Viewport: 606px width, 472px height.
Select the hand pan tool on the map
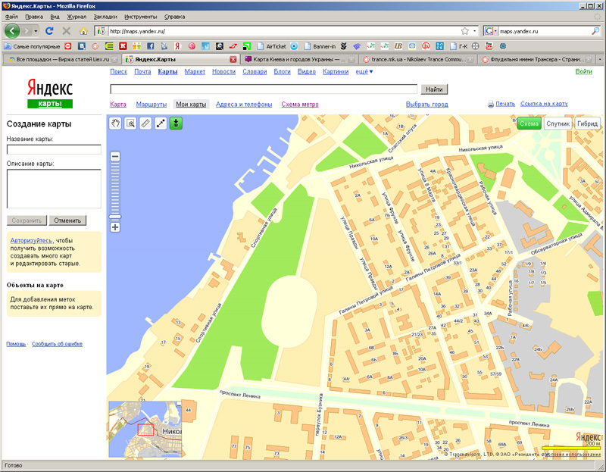(115, 123)
